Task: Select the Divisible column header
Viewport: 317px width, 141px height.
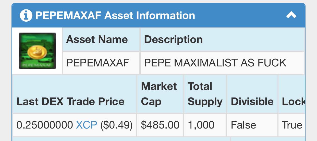Action: pyautogui.click(x=252, y=102)
